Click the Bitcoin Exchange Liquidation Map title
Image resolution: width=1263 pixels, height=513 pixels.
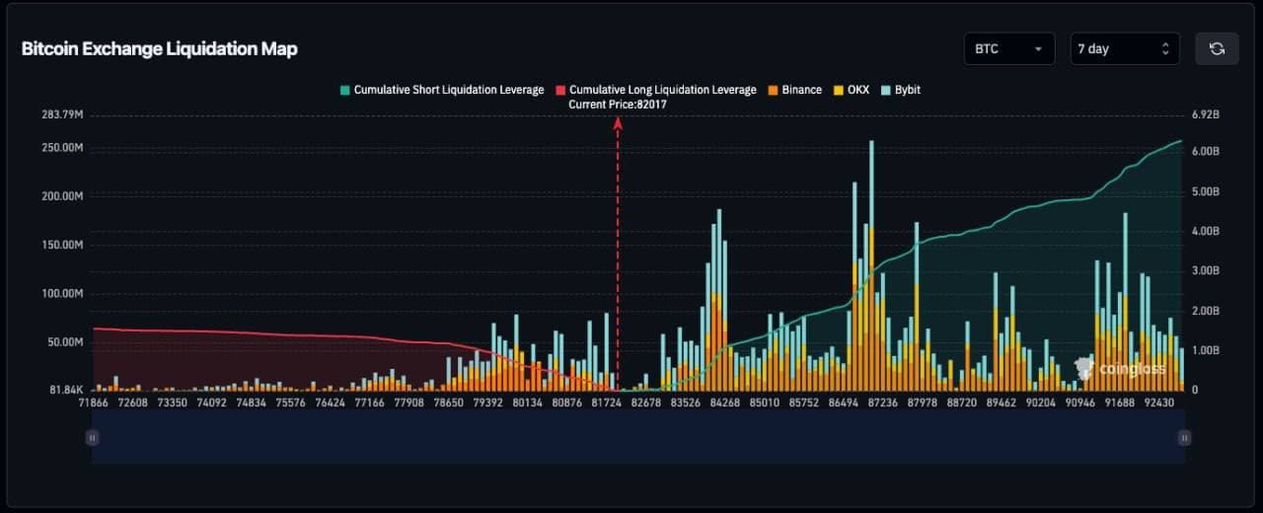tap(159, 48)
